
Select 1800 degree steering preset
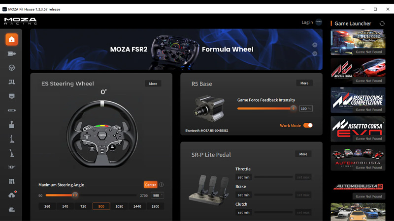click(155, 206)
